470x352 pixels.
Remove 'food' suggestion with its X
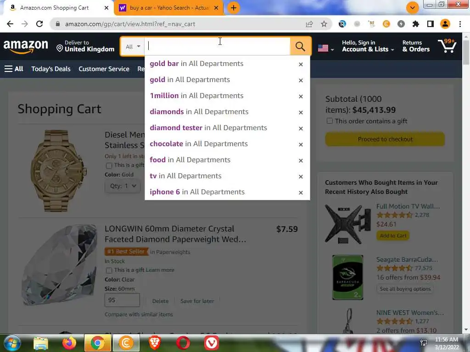point(301,160)
